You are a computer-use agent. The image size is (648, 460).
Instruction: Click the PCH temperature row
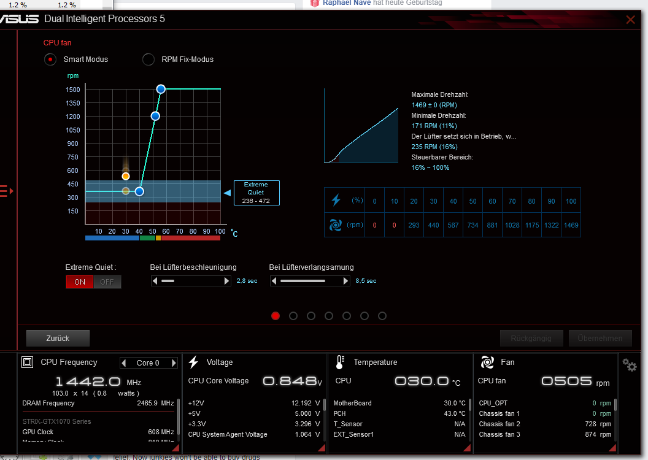(399, 413)
